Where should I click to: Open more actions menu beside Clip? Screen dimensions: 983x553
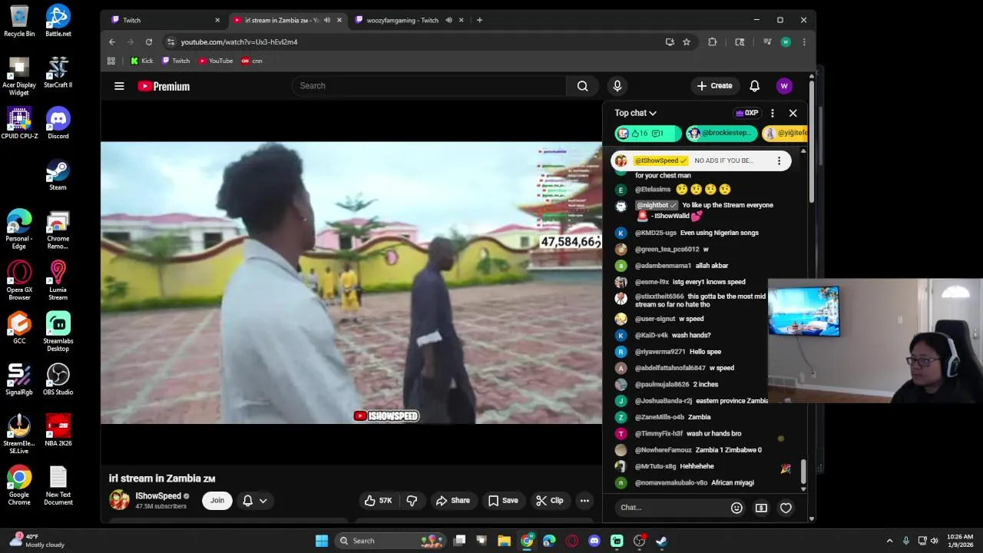click(x=584, y=501)
